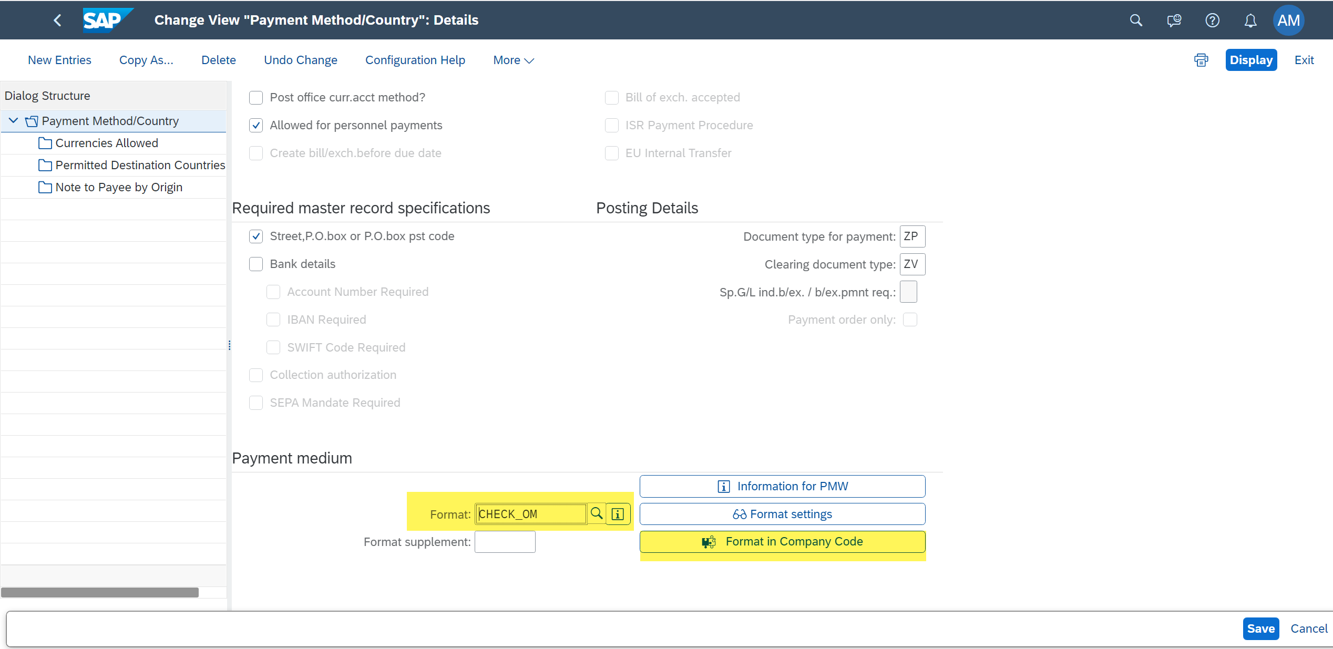Select Note to Payee by Origin
The height and width of the screenshot is (649, 1333).
click(119, 187)
